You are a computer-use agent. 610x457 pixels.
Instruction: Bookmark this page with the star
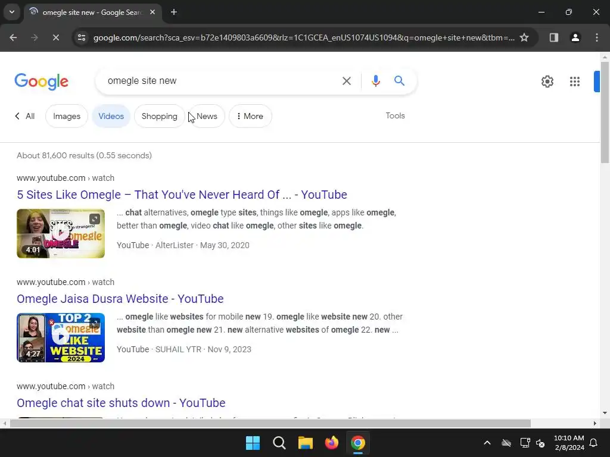pyautogui.click(x=524, y=37)
